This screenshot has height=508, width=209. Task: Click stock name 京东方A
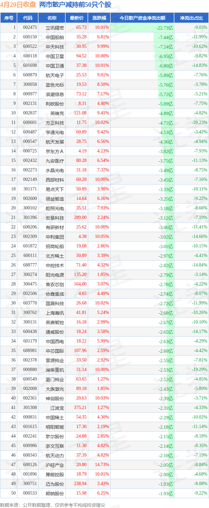(x=55, y=151)
